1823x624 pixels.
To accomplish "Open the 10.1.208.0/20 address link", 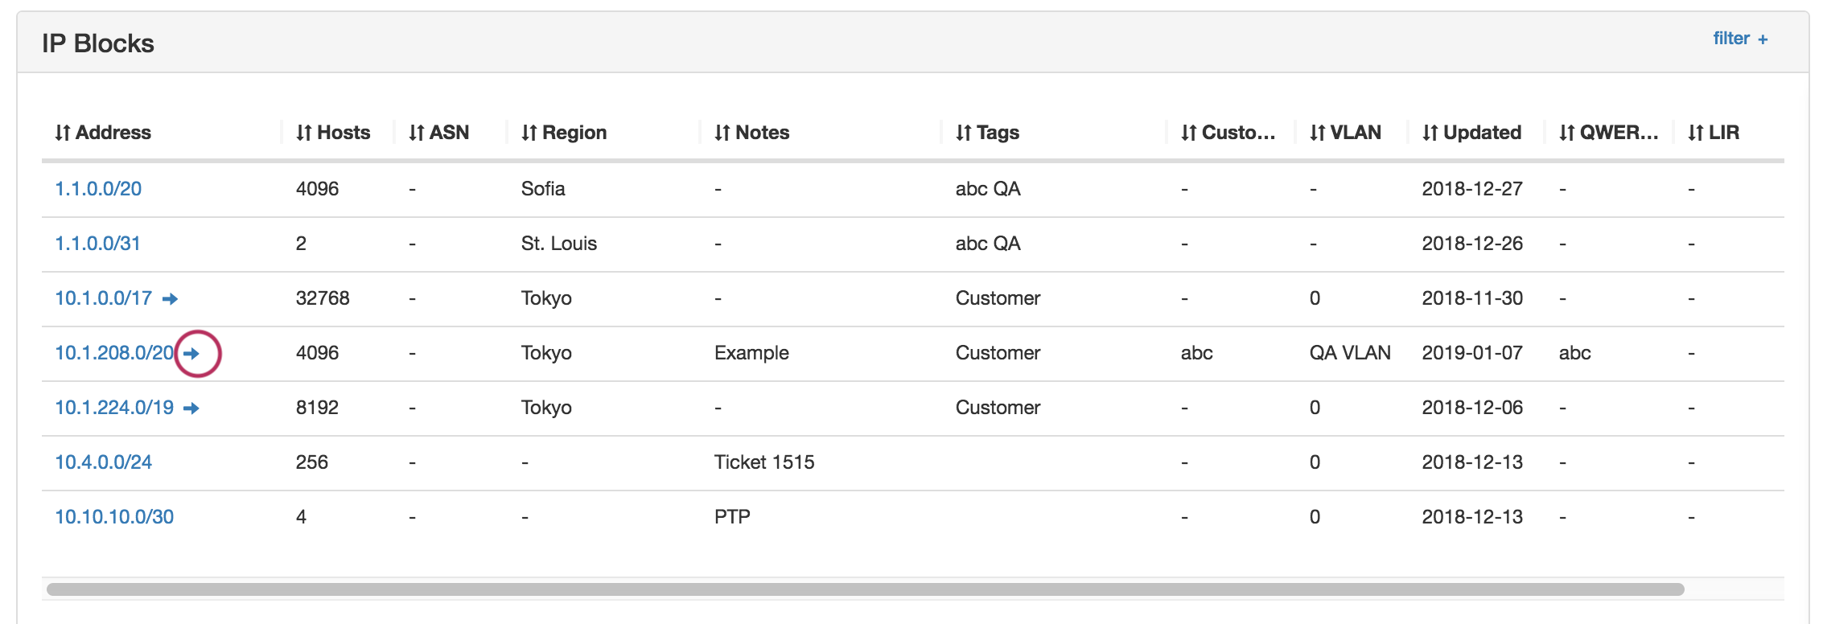I will coord(113,353).
